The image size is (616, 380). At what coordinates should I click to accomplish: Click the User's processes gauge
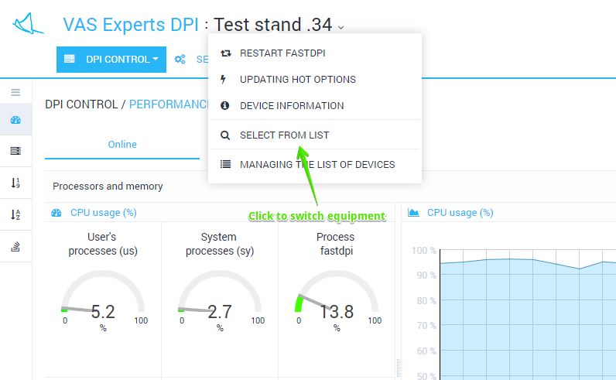tap(103, 302)
